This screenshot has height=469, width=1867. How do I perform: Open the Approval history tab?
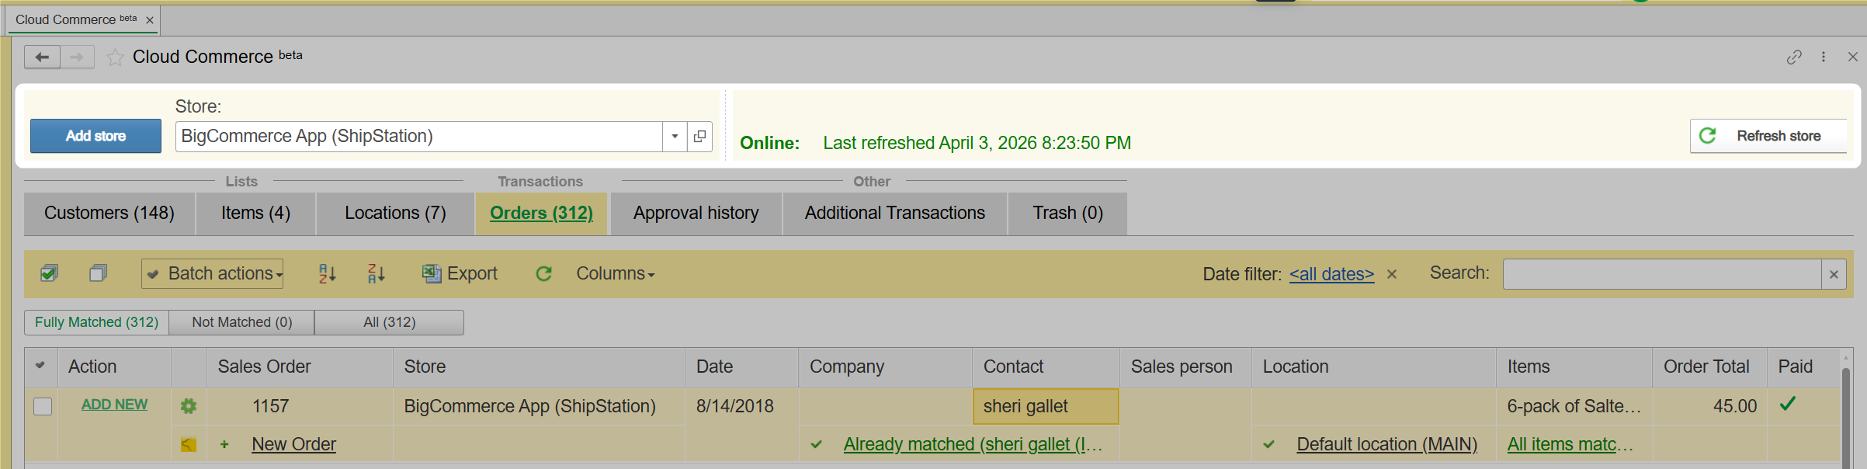tap(696, 214)
